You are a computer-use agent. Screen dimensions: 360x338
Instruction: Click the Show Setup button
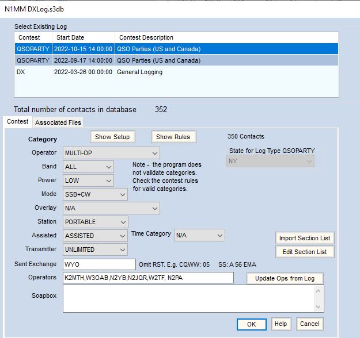pos(112,137)
